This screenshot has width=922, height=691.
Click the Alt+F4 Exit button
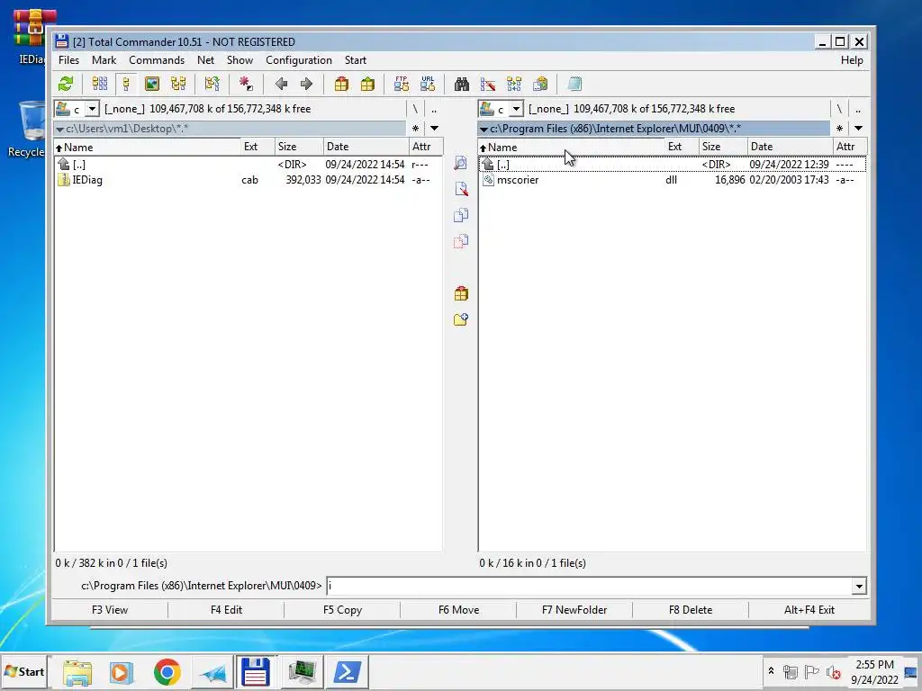(809, 610)
